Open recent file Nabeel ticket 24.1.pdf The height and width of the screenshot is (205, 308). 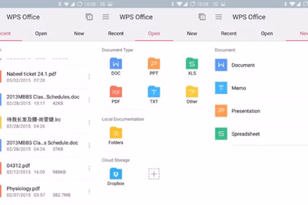coord(45,77)
